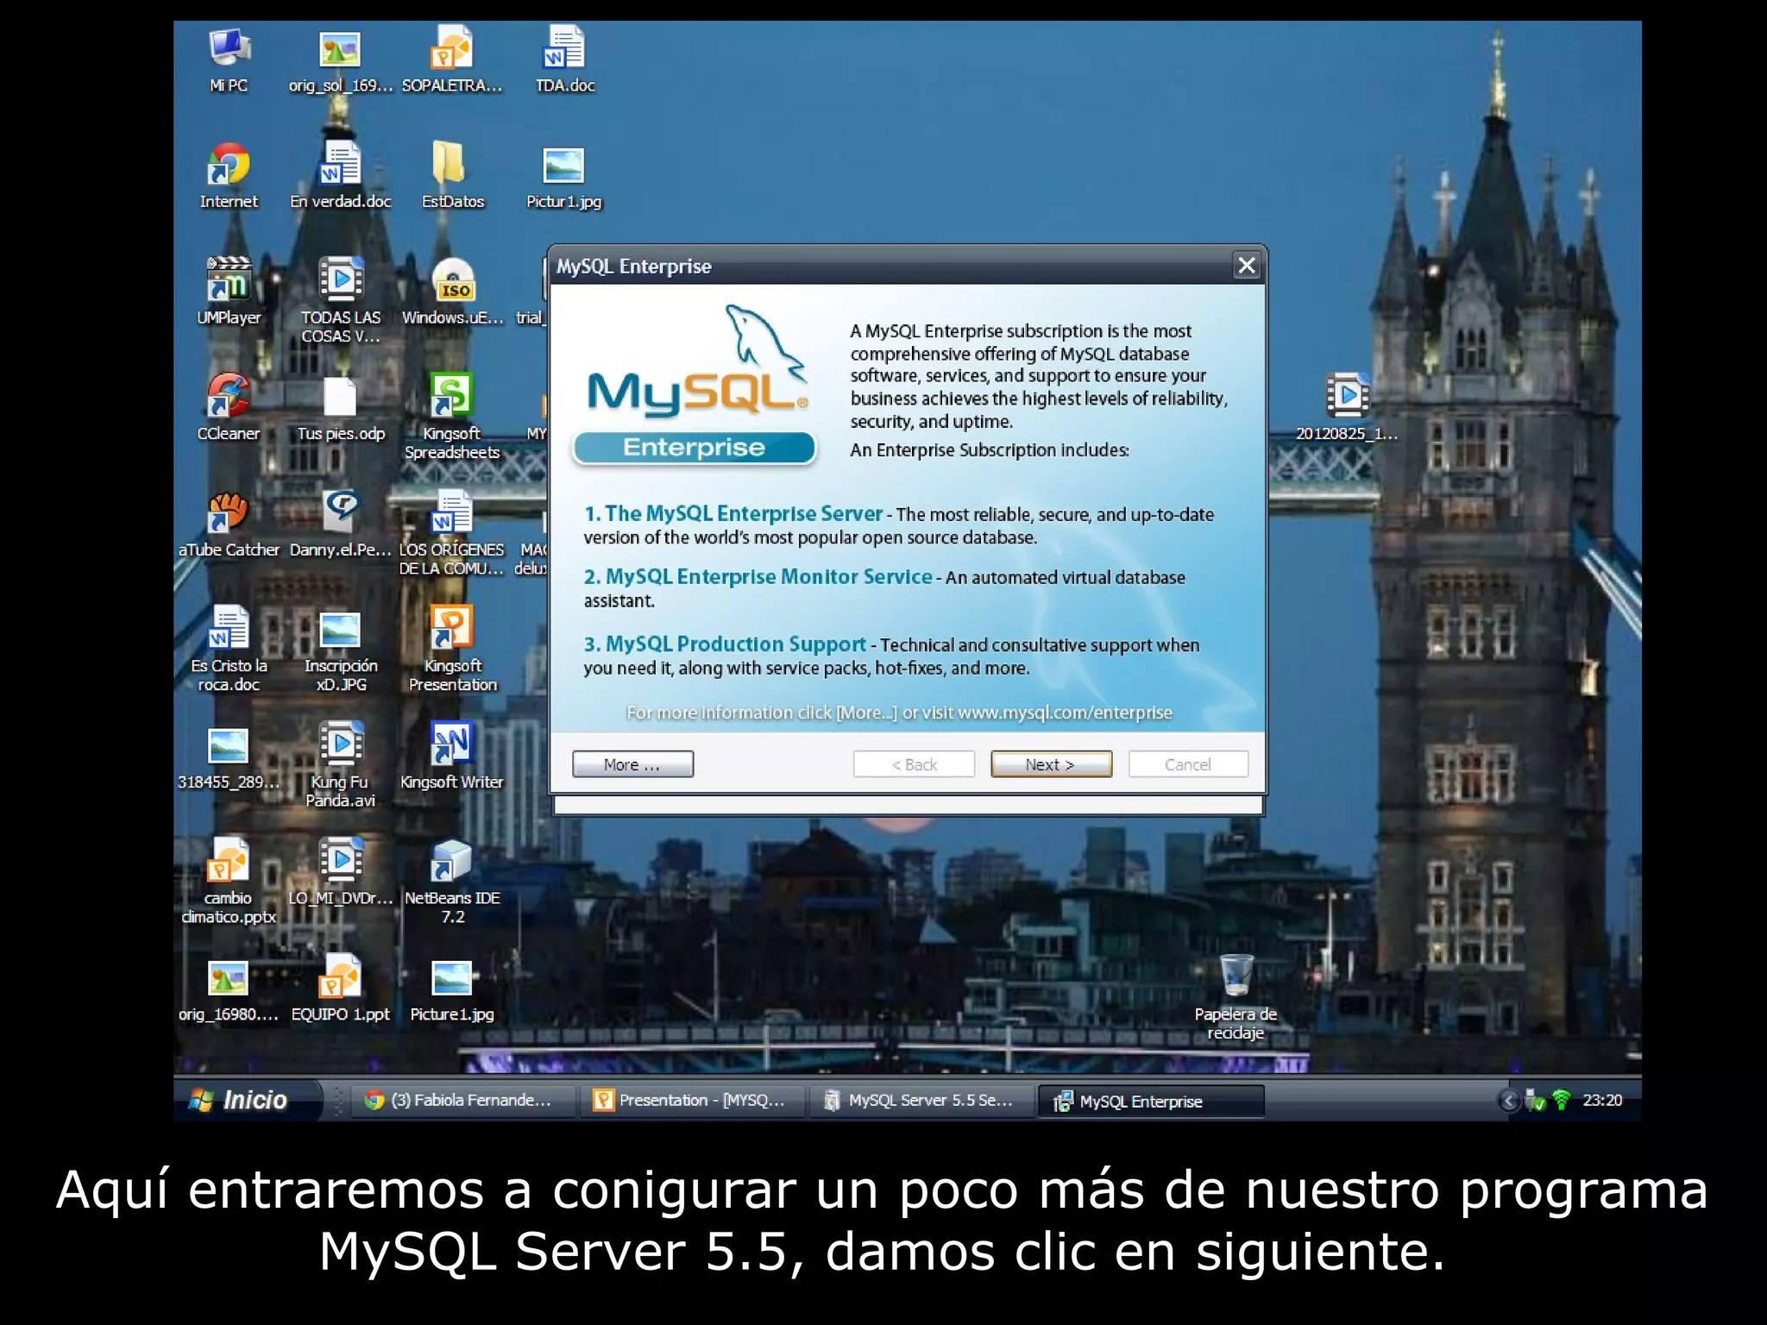1767x1325 pixels.
Task: Open the Internet Chrome shortcut
Action: [x=228, y=176]
